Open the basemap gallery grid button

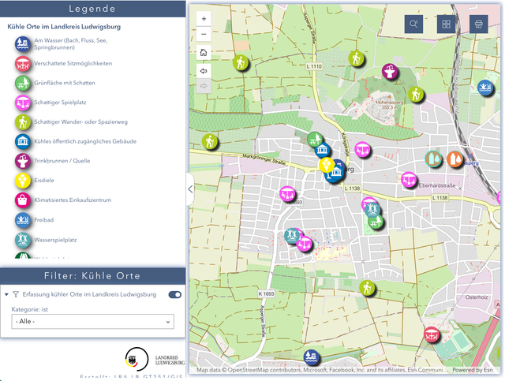[x=446, y=24]
